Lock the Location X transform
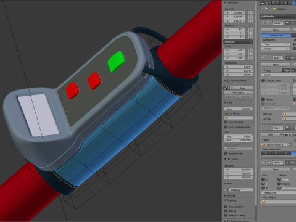The image size is (296, 222). (250, 13)
